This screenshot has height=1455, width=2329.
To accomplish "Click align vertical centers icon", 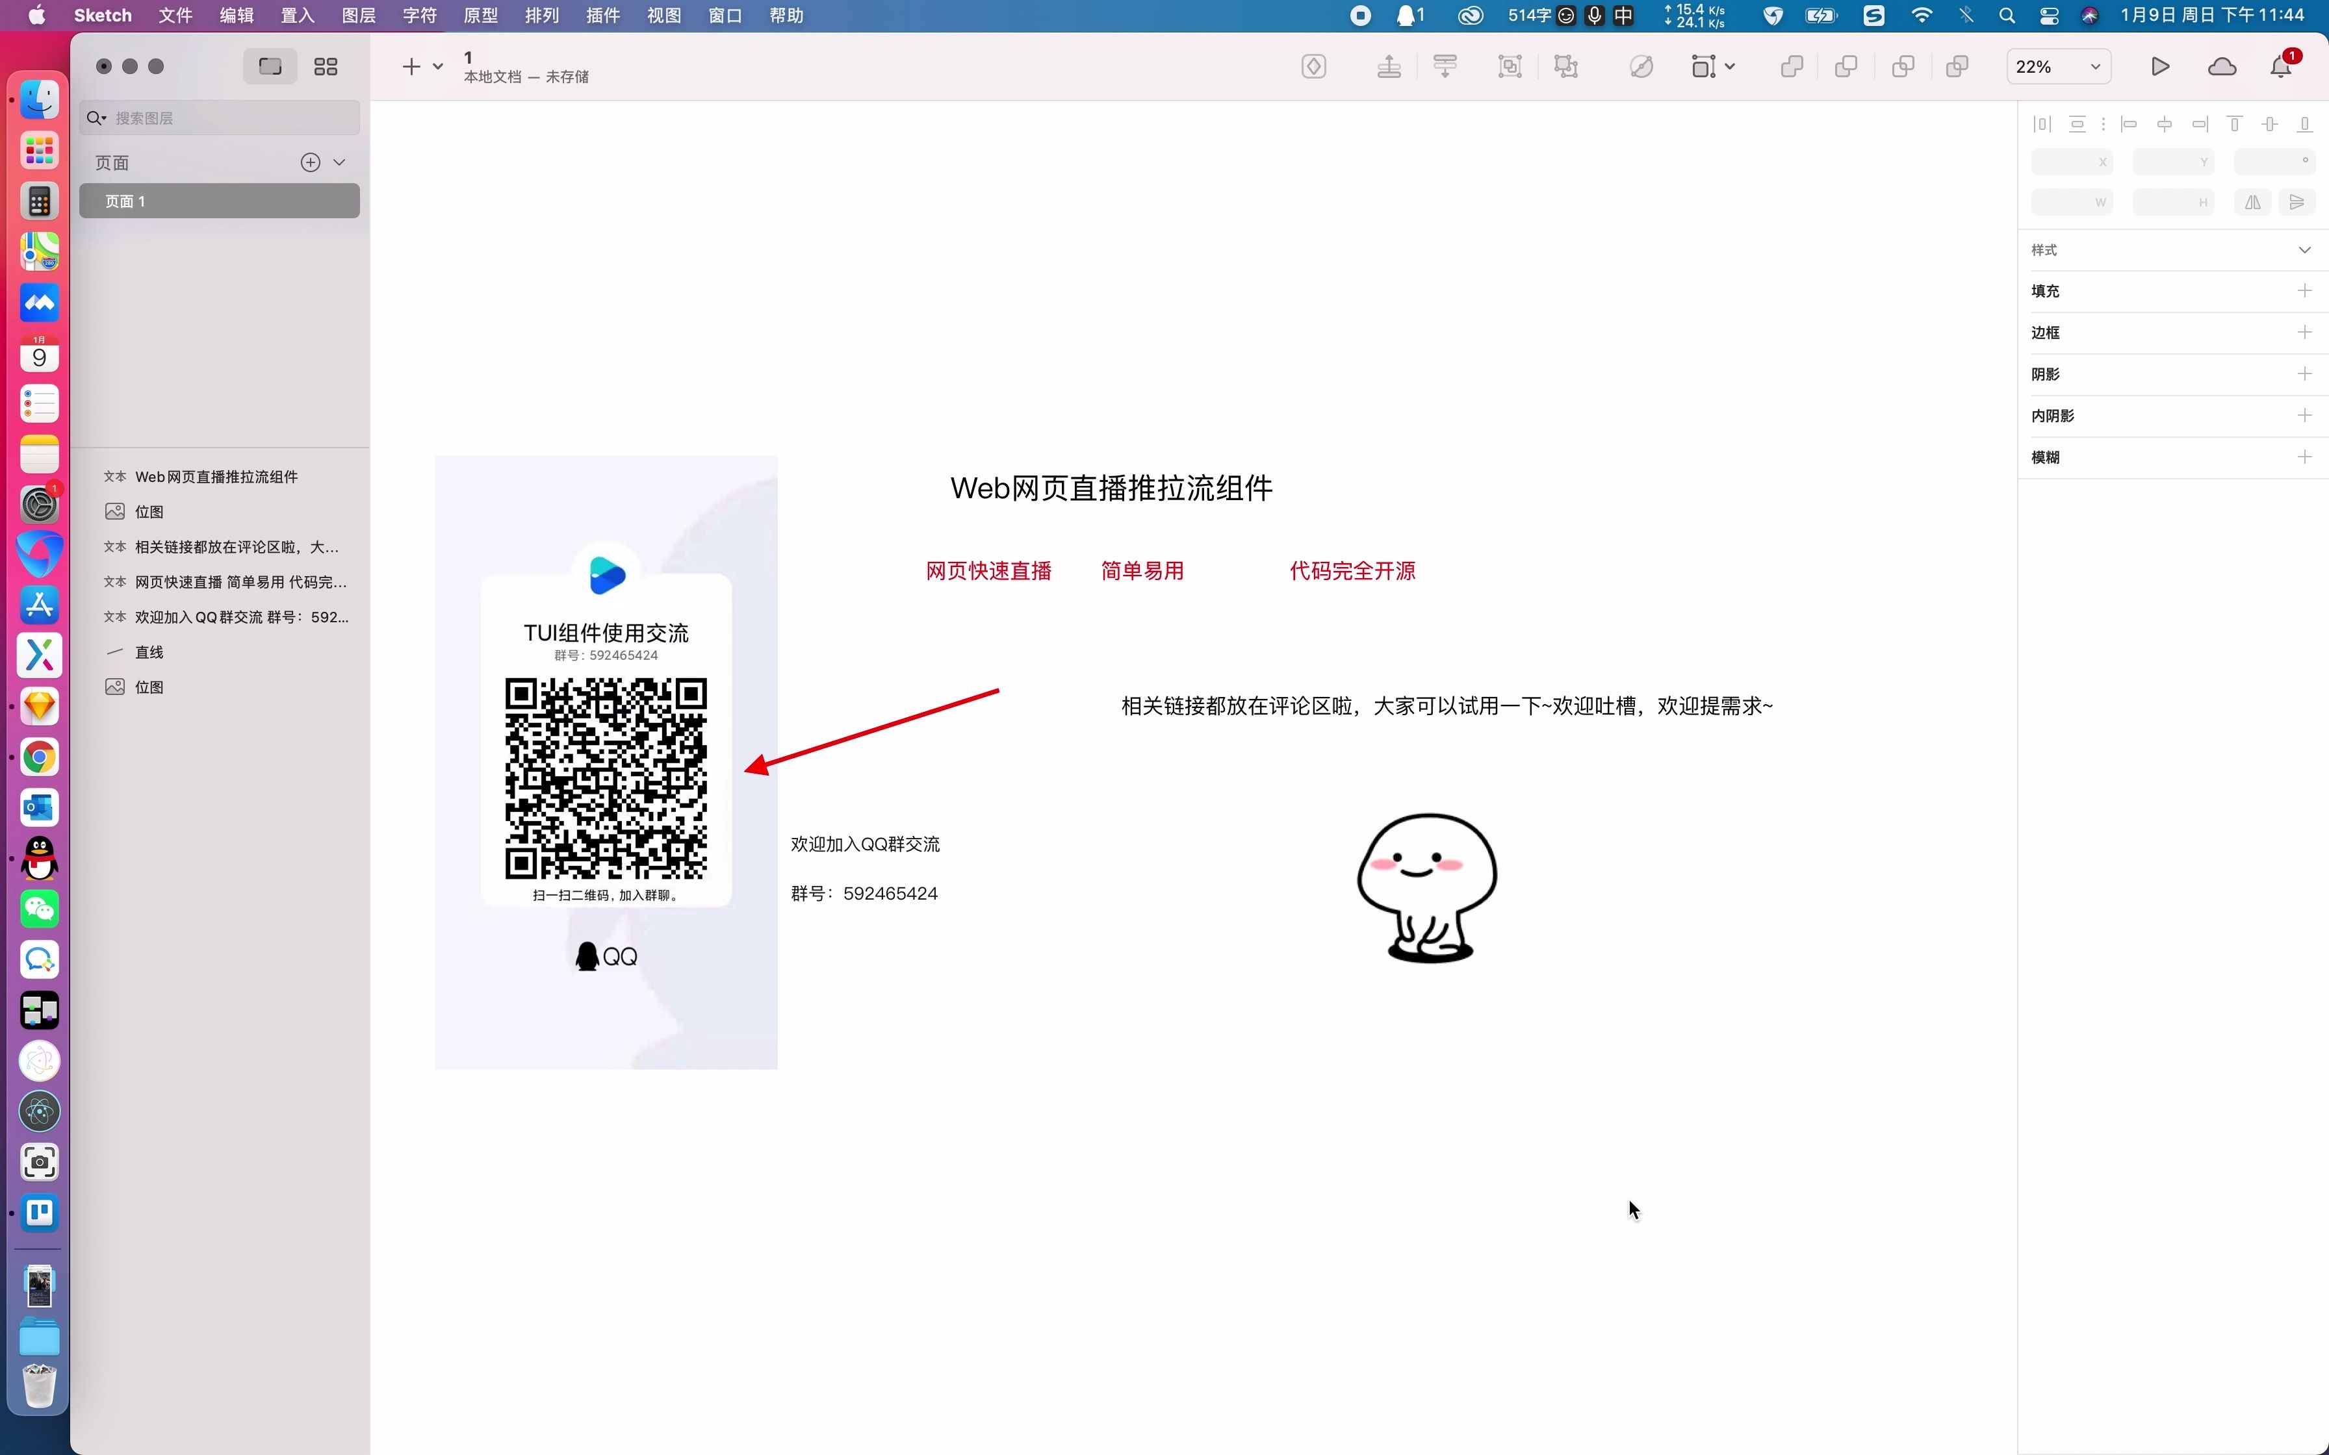I will coord(2271,124).
